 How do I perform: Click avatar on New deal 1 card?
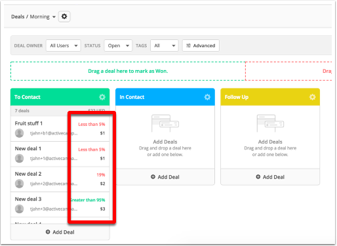click(19, 158)
